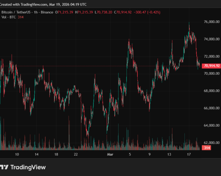Screen dimensions: 221x176
Task: Click the 64,000.00 price axis label
Action: (x=211, y=125)
